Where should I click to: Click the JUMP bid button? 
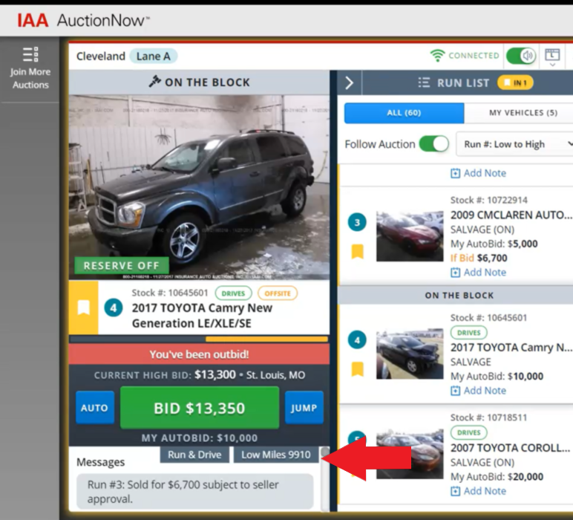304,408
